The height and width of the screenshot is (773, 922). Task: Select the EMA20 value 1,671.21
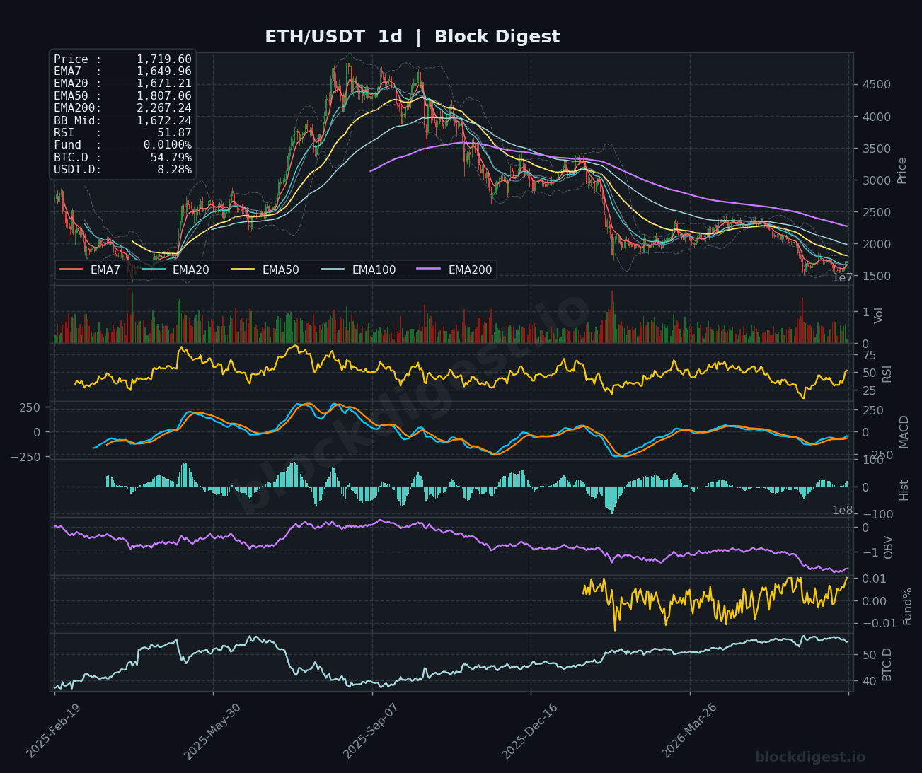[x=164, y=83]
